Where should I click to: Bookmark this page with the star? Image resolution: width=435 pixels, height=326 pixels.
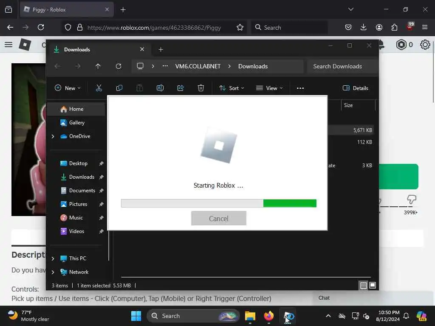click(x=240, y=27)
